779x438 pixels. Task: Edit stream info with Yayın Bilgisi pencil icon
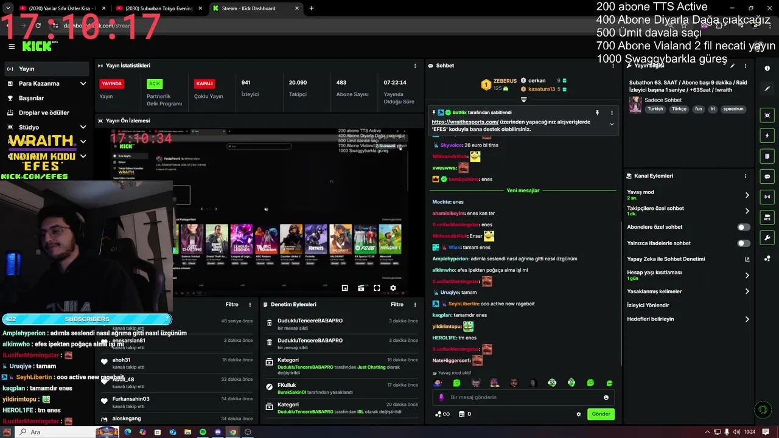(x=733, y=66)
